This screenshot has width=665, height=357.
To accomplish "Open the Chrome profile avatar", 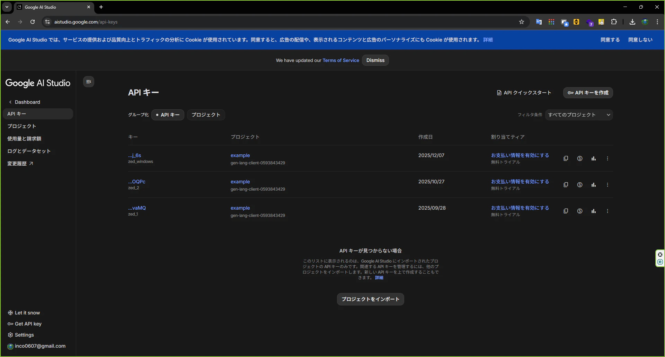I will click(645, 22).
